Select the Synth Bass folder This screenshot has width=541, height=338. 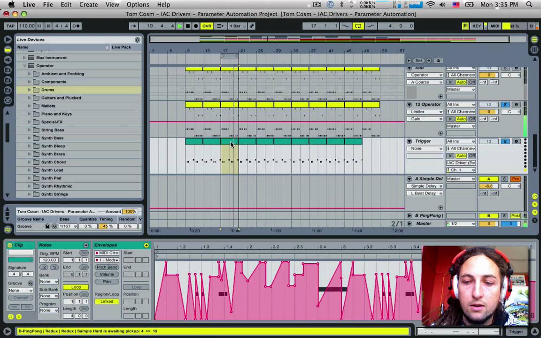coord(52,138)
